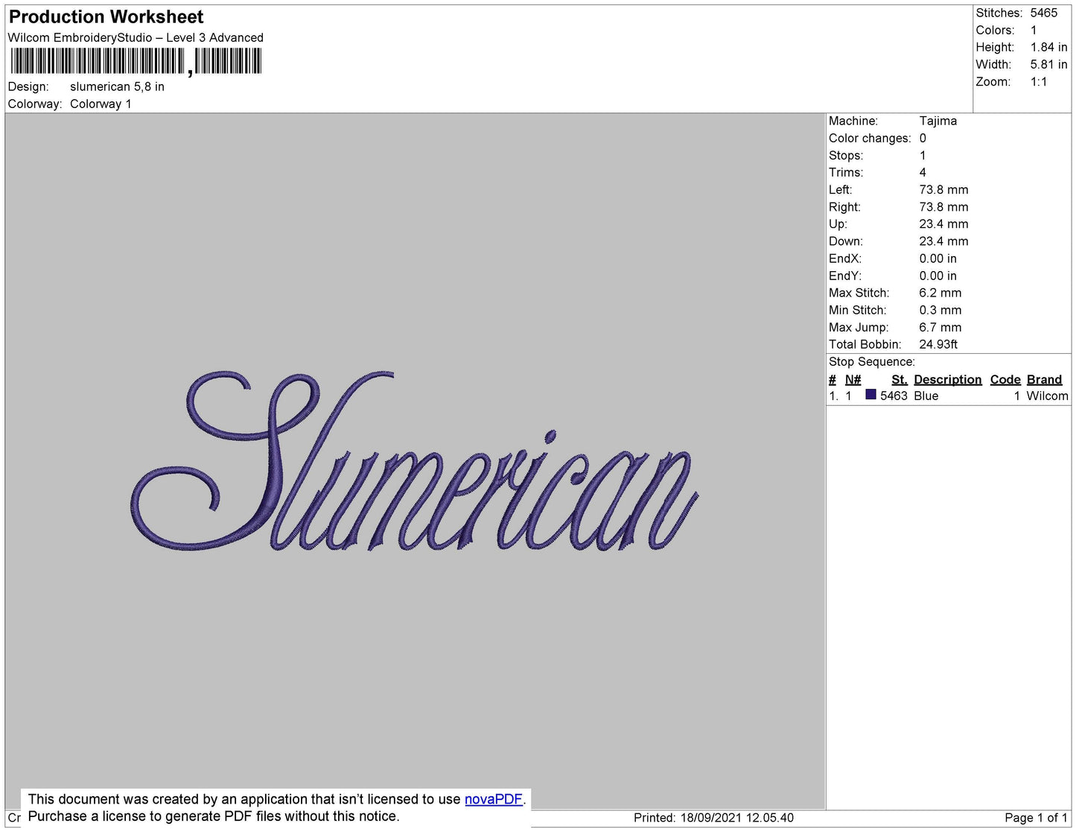The image size is (1076, 832).
Task: Select the Zoom value '1:1'
Action: point(1039,82)
